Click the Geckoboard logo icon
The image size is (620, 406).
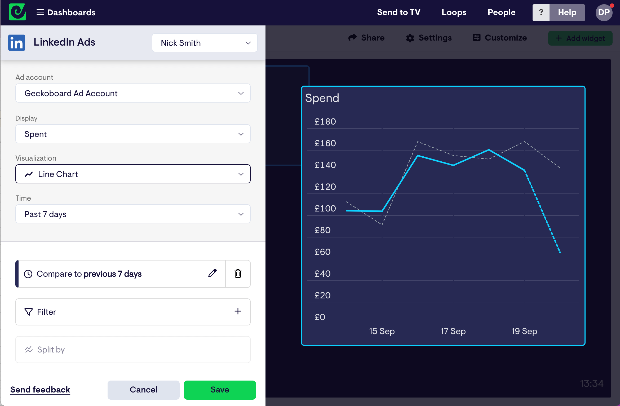click(17, 12)
